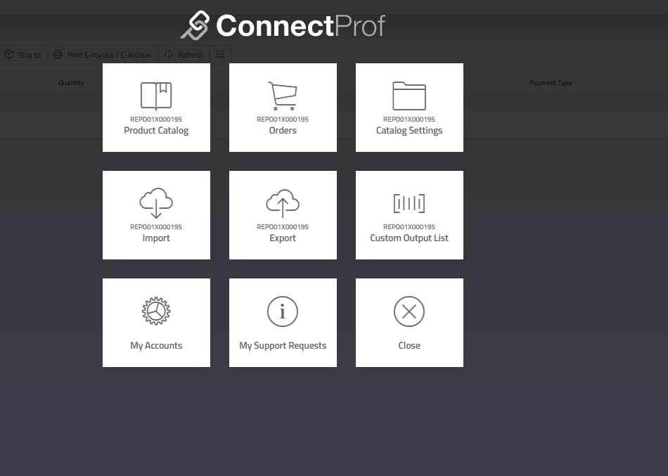Select the 'My Support Requests' label text
668x476 pixels.
click(x=283, y=346)
